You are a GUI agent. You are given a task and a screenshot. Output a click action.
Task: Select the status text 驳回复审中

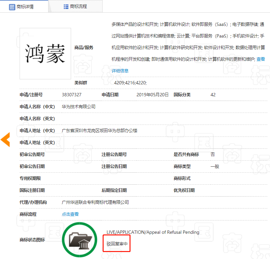pyautogui.click(x=117, y=244)
